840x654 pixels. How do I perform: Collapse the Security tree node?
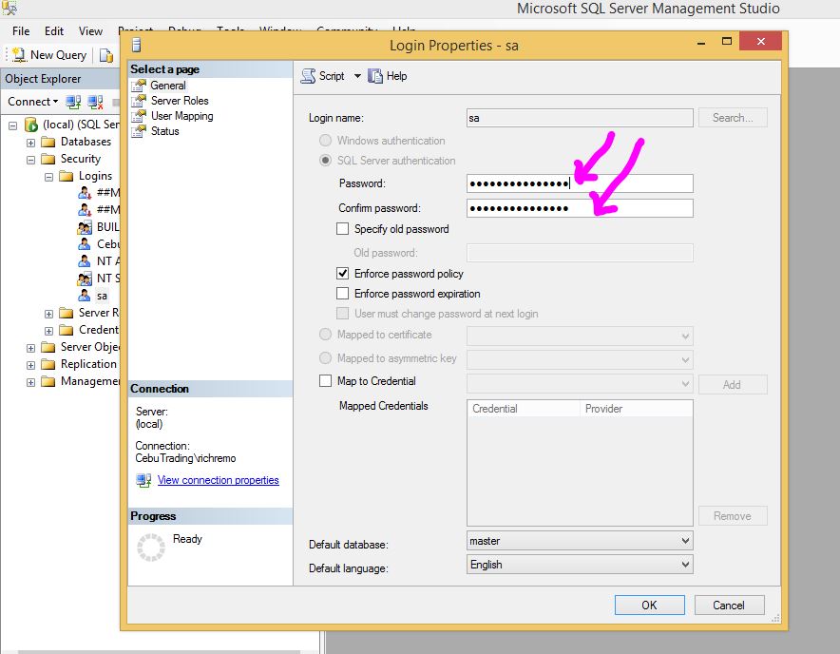pyautogui.click(x=30, y=160)
